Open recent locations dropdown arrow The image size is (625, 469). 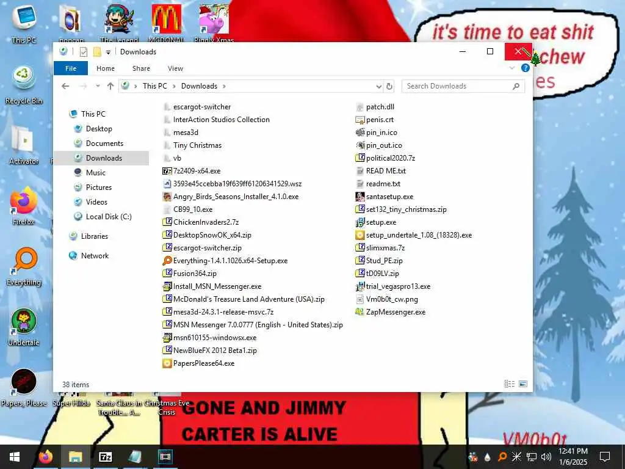pyautogui.click(x=98, y=86)
